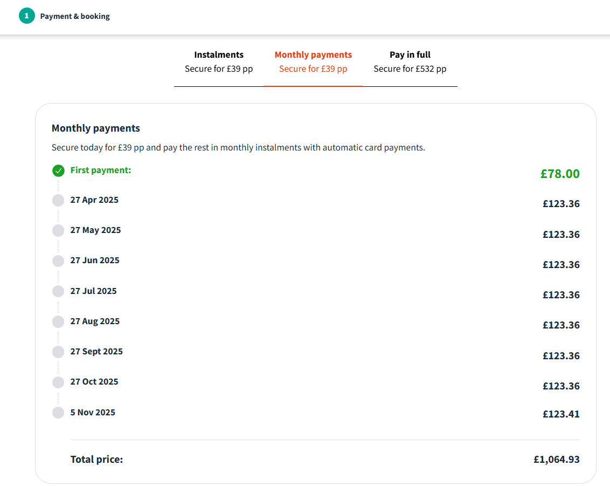Click the £123.36 amount for 27 Oct 2025

pyautogui.click(x=561, y=386)
